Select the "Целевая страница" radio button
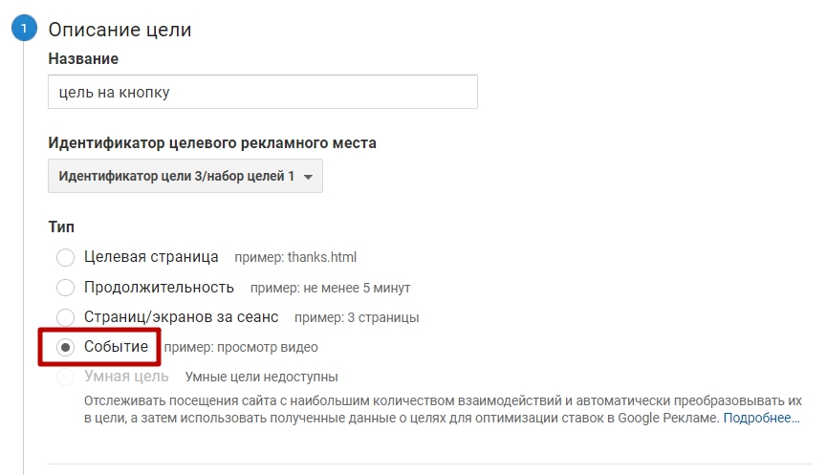Screen dimensions: 826x475 [x=66, y=257]
